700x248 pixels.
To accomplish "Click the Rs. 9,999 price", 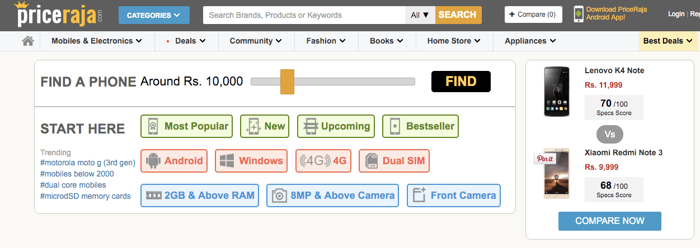I will 602,167.
